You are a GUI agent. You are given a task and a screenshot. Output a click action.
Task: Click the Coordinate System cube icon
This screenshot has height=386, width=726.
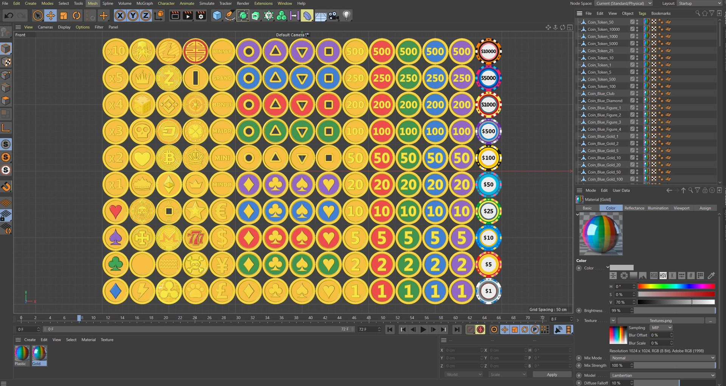coord(159,15)
